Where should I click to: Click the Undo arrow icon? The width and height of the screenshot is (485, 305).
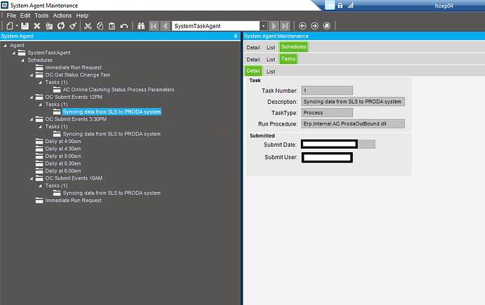(x=124, y=26)
